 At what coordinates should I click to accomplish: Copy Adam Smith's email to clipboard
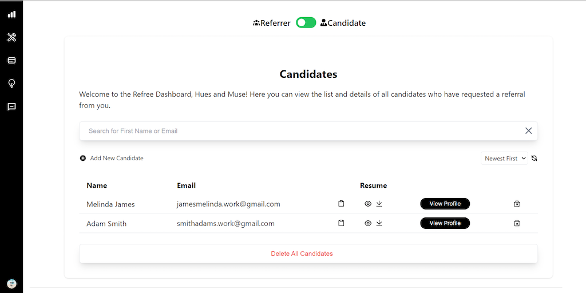click(x=342, y=223)
